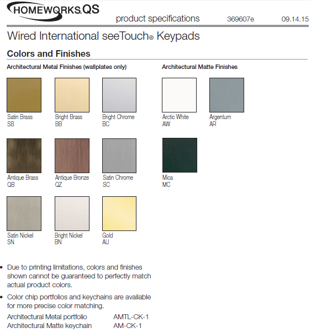Click the 'Architectural Matte keychain' text
The width and height of the screenshot is (311, 333).
(49, 326)
